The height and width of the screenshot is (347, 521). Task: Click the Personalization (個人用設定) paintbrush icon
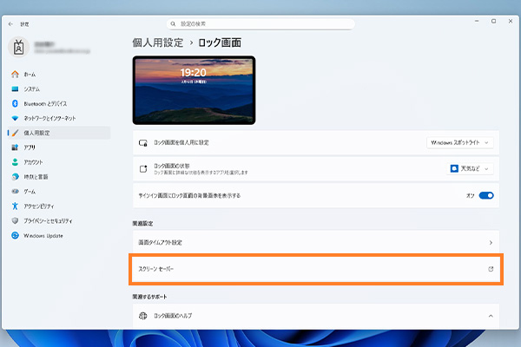[15, 133]
